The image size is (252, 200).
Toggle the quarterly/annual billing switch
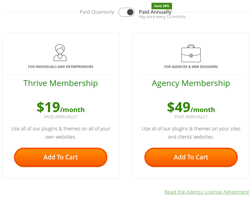(127, 12)
